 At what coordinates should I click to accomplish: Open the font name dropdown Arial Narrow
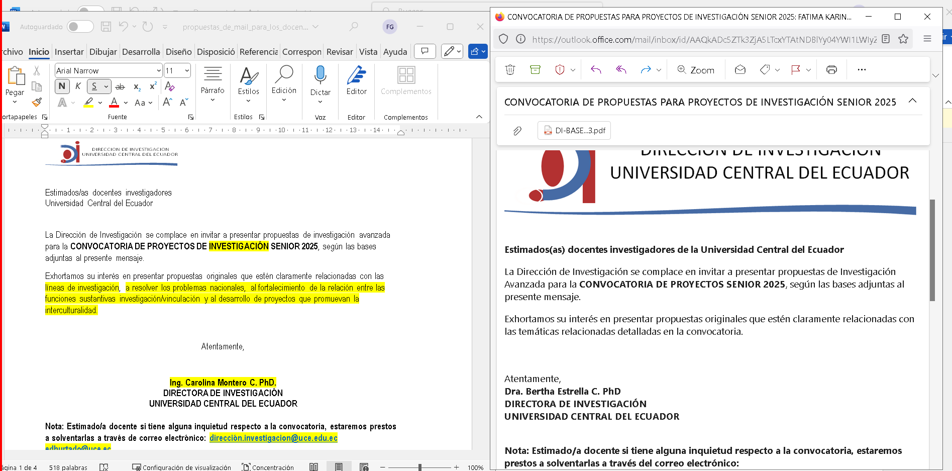pyautogui.click(x=159, y=71)
